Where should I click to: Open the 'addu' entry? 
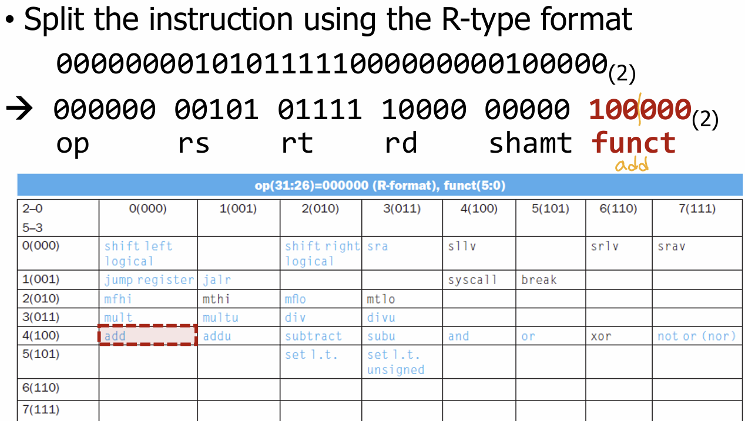[217, 336]
